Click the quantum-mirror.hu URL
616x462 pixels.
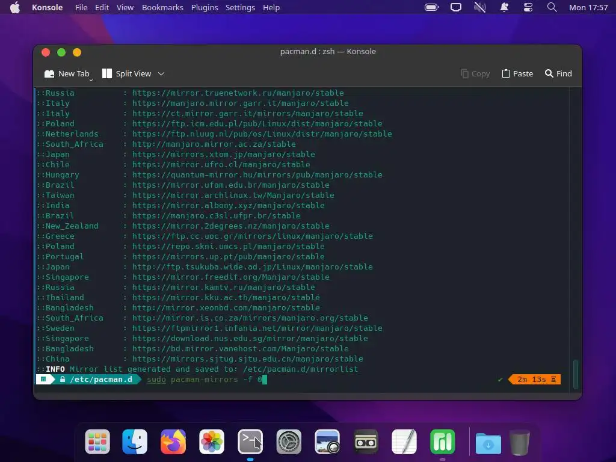(x=257, y=175)
